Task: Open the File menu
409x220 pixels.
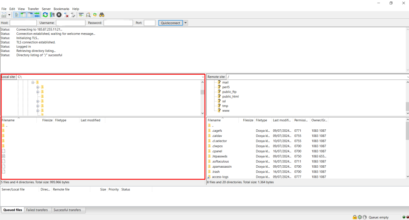Action: coord(4,9)
